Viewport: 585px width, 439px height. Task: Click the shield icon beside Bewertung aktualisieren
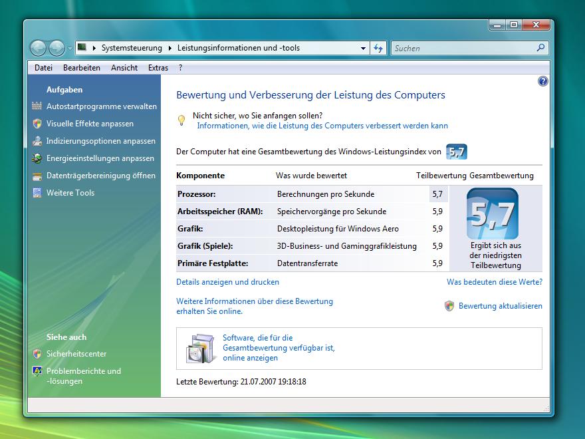pos(449,306)
